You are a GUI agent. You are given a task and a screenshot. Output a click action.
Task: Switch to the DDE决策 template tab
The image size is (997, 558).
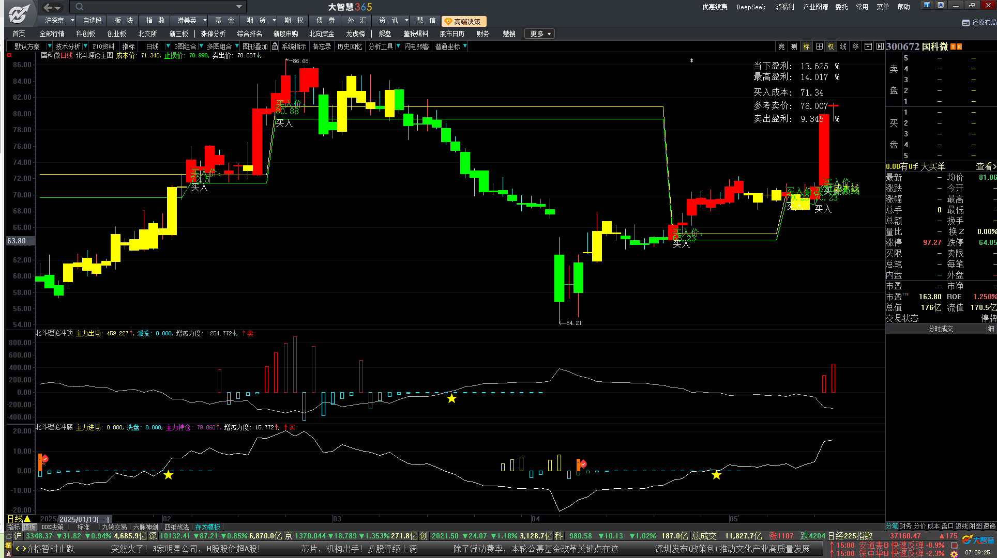coord(52,527)
